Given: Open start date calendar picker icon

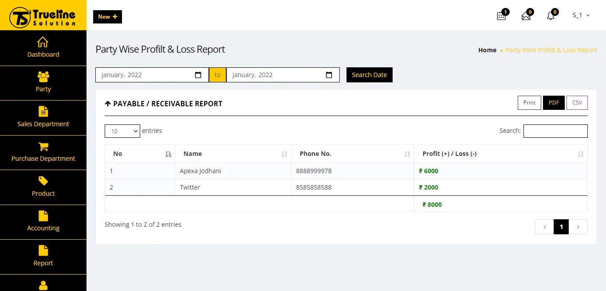Looking at the screenshot, I should click(x=198, y=75).
